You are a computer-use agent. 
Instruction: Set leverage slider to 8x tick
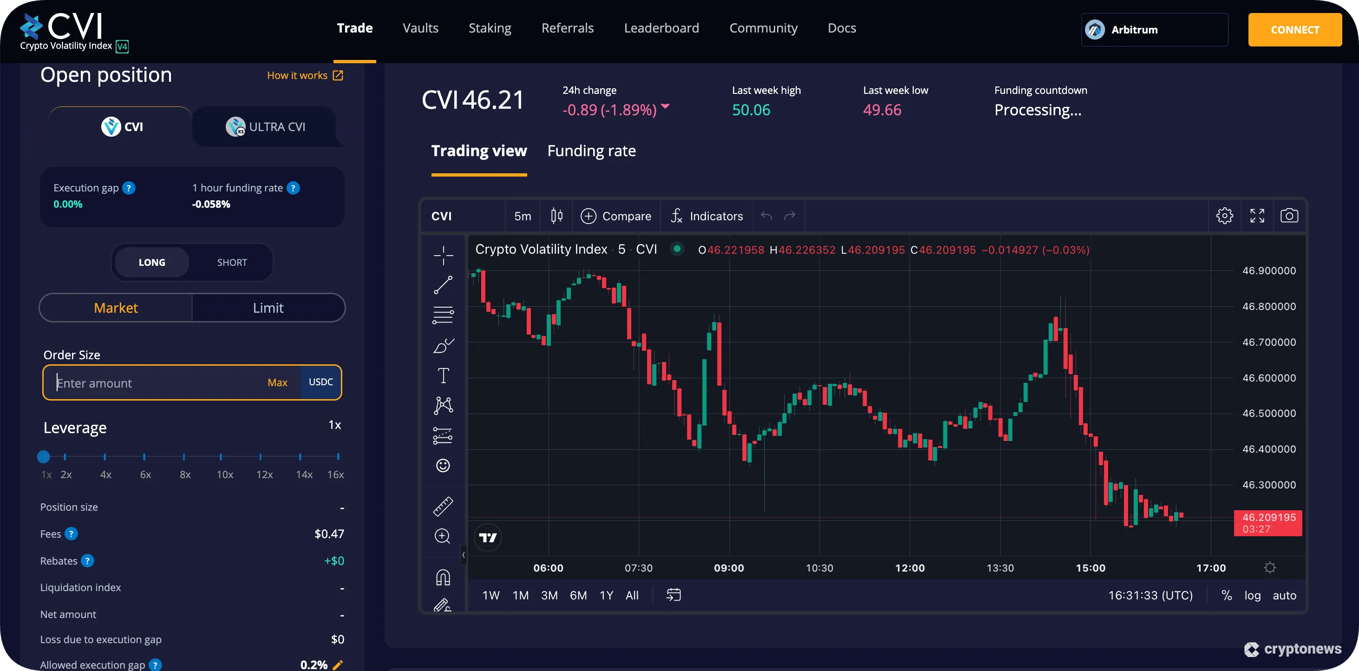pos(183,457)
